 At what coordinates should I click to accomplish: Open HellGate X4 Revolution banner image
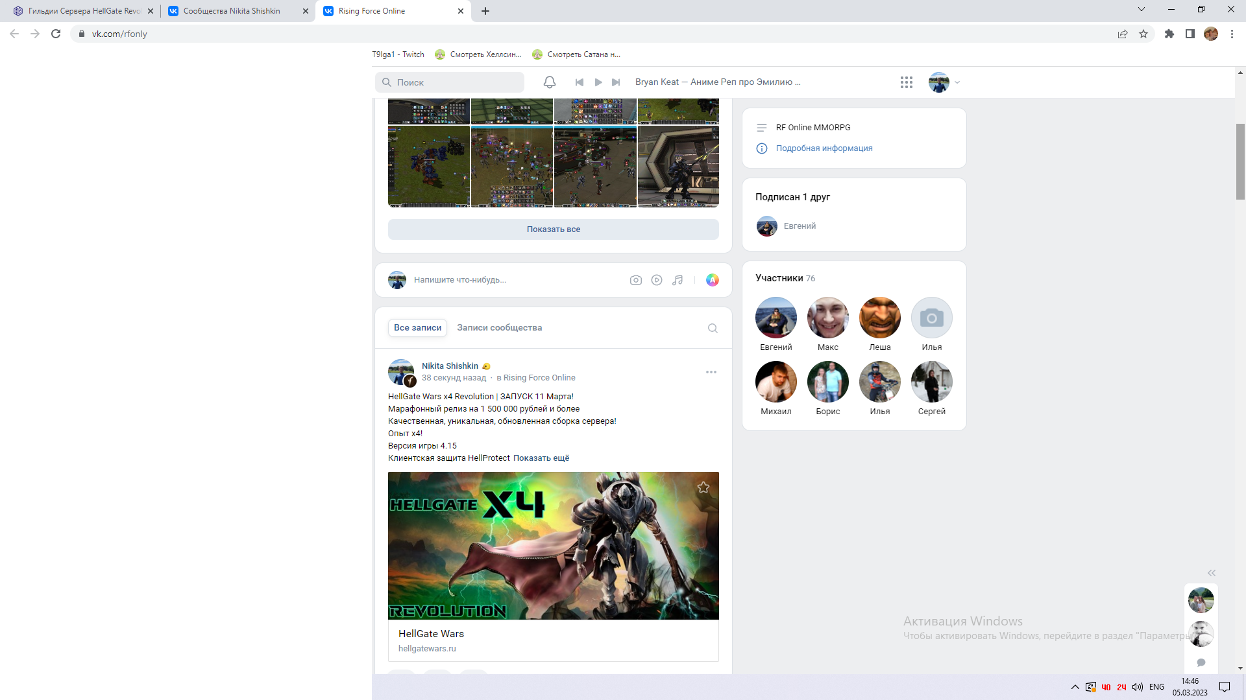tap(554, 546)
